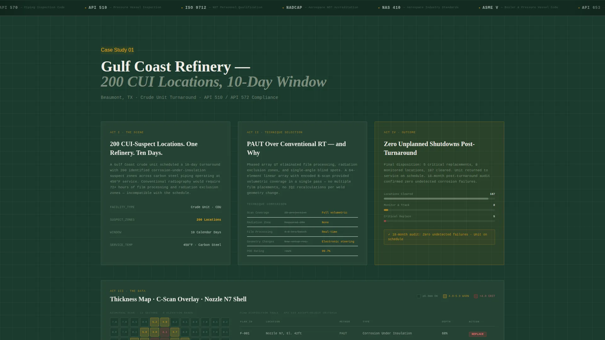Click the 'Crude Unit · CDU' facility value
This screenshot has height=340, width=605.
(x=206, y=207)
